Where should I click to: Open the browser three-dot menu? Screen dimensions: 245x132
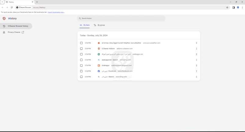click(x=242, y=7)
